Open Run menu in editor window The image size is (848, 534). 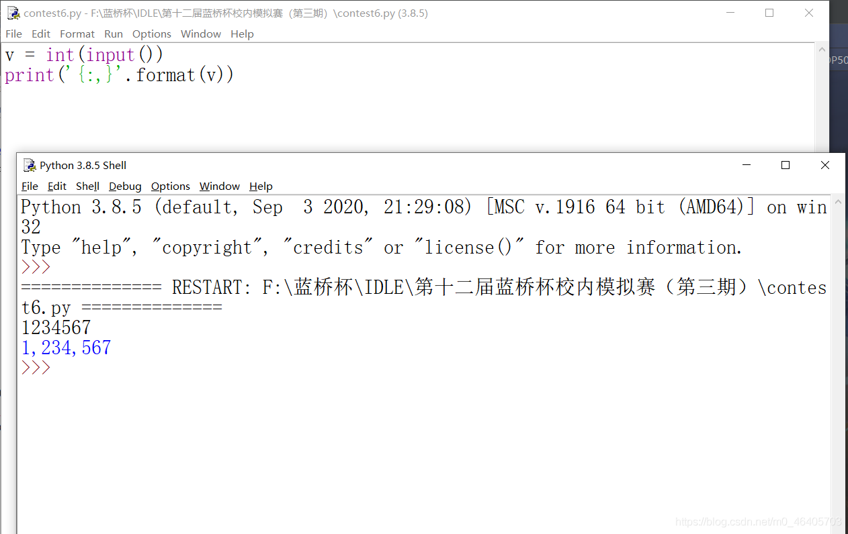pyautogui.click(x=114, y=34)
